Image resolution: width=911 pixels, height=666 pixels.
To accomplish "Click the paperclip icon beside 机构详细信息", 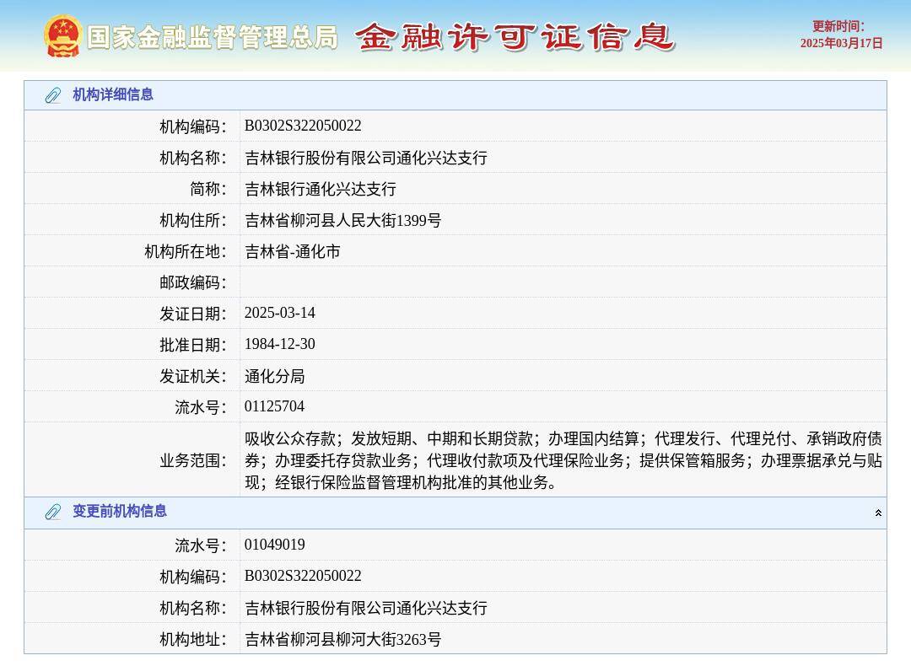I will 54,95.
